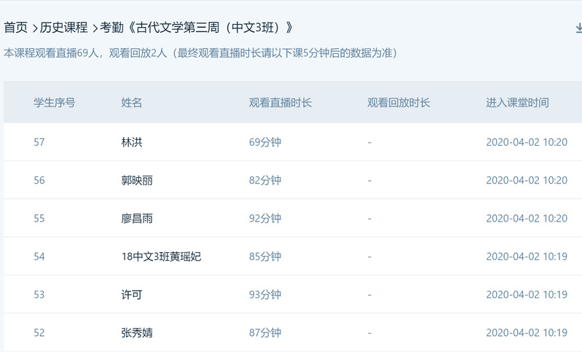Click the 观看直播时长 column header
The width and height of the screenshot is (582, 352).
click(x=280, y=103)
